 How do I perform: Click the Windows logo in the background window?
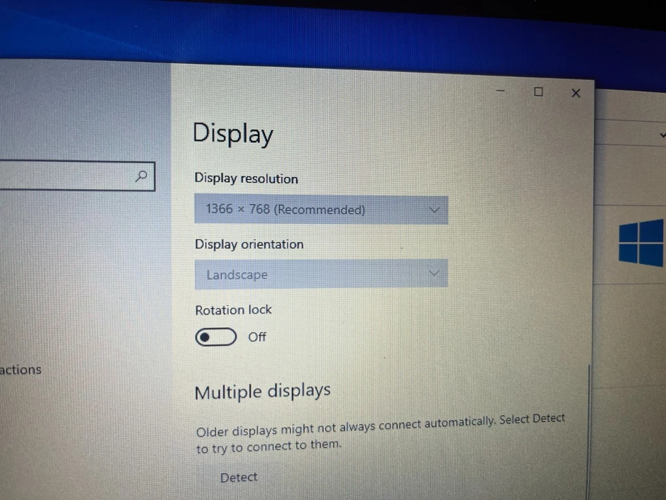[641, 244]
